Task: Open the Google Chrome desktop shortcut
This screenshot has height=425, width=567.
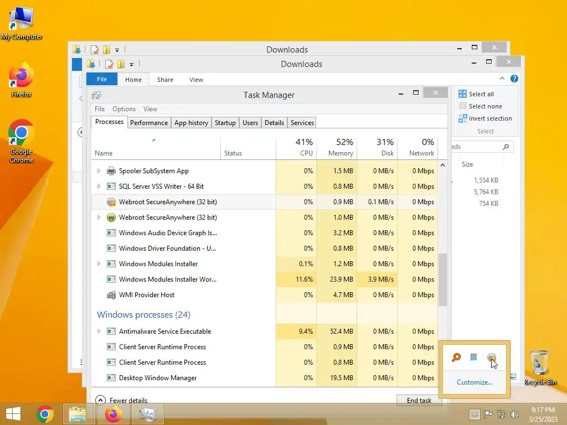Action: pos(22,141)
